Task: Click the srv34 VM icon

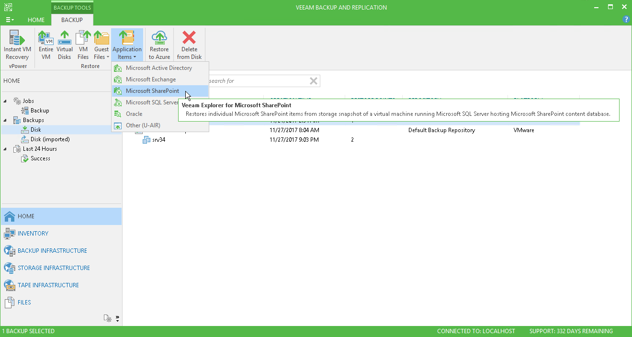Action: click(x=147, y=140)
